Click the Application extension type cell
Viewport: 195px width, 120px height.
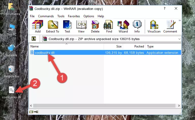(x=162, y=53)
